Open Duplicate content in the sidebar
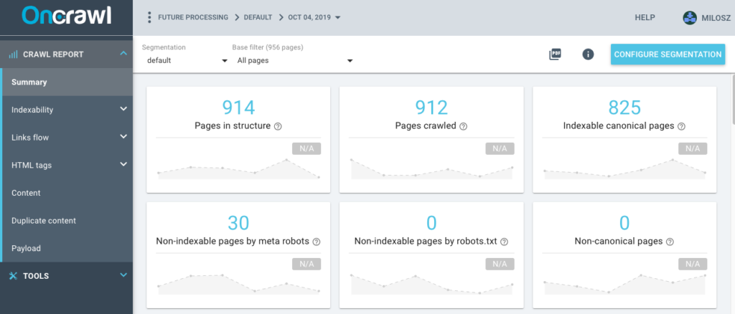 pos(67,220)
